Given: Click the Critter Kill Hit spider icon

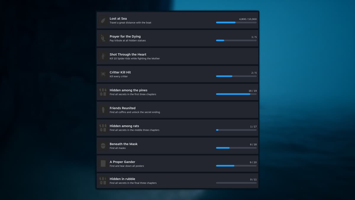Looking at the screenshot, I should pos(103,74).
